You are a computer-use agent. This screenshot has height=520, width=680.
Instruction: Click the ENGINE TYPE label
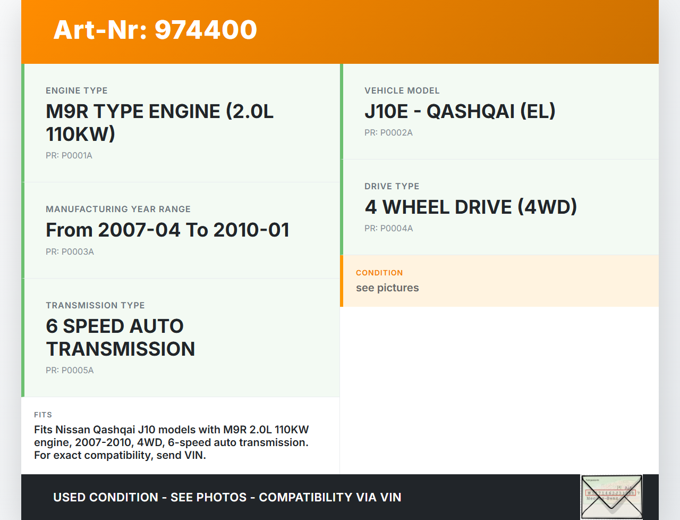[x=76, y=90]
